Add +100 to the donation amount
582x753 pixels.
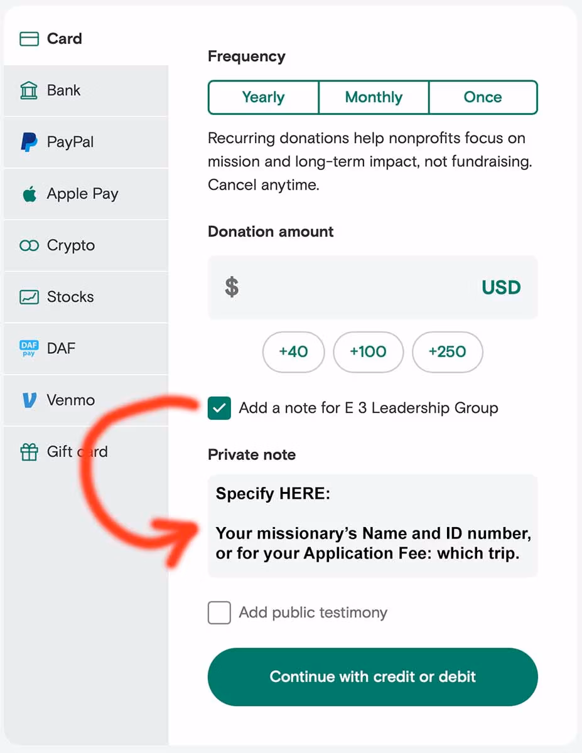click(x=368, y=351)
